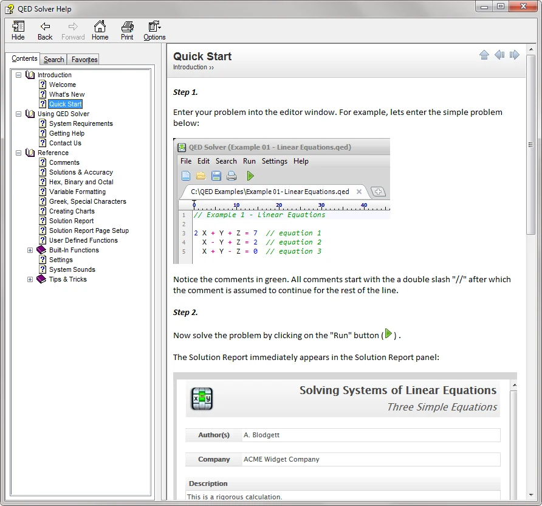
Task: Click the QED Solver logo in Solution Report
Action: point(202,399)
